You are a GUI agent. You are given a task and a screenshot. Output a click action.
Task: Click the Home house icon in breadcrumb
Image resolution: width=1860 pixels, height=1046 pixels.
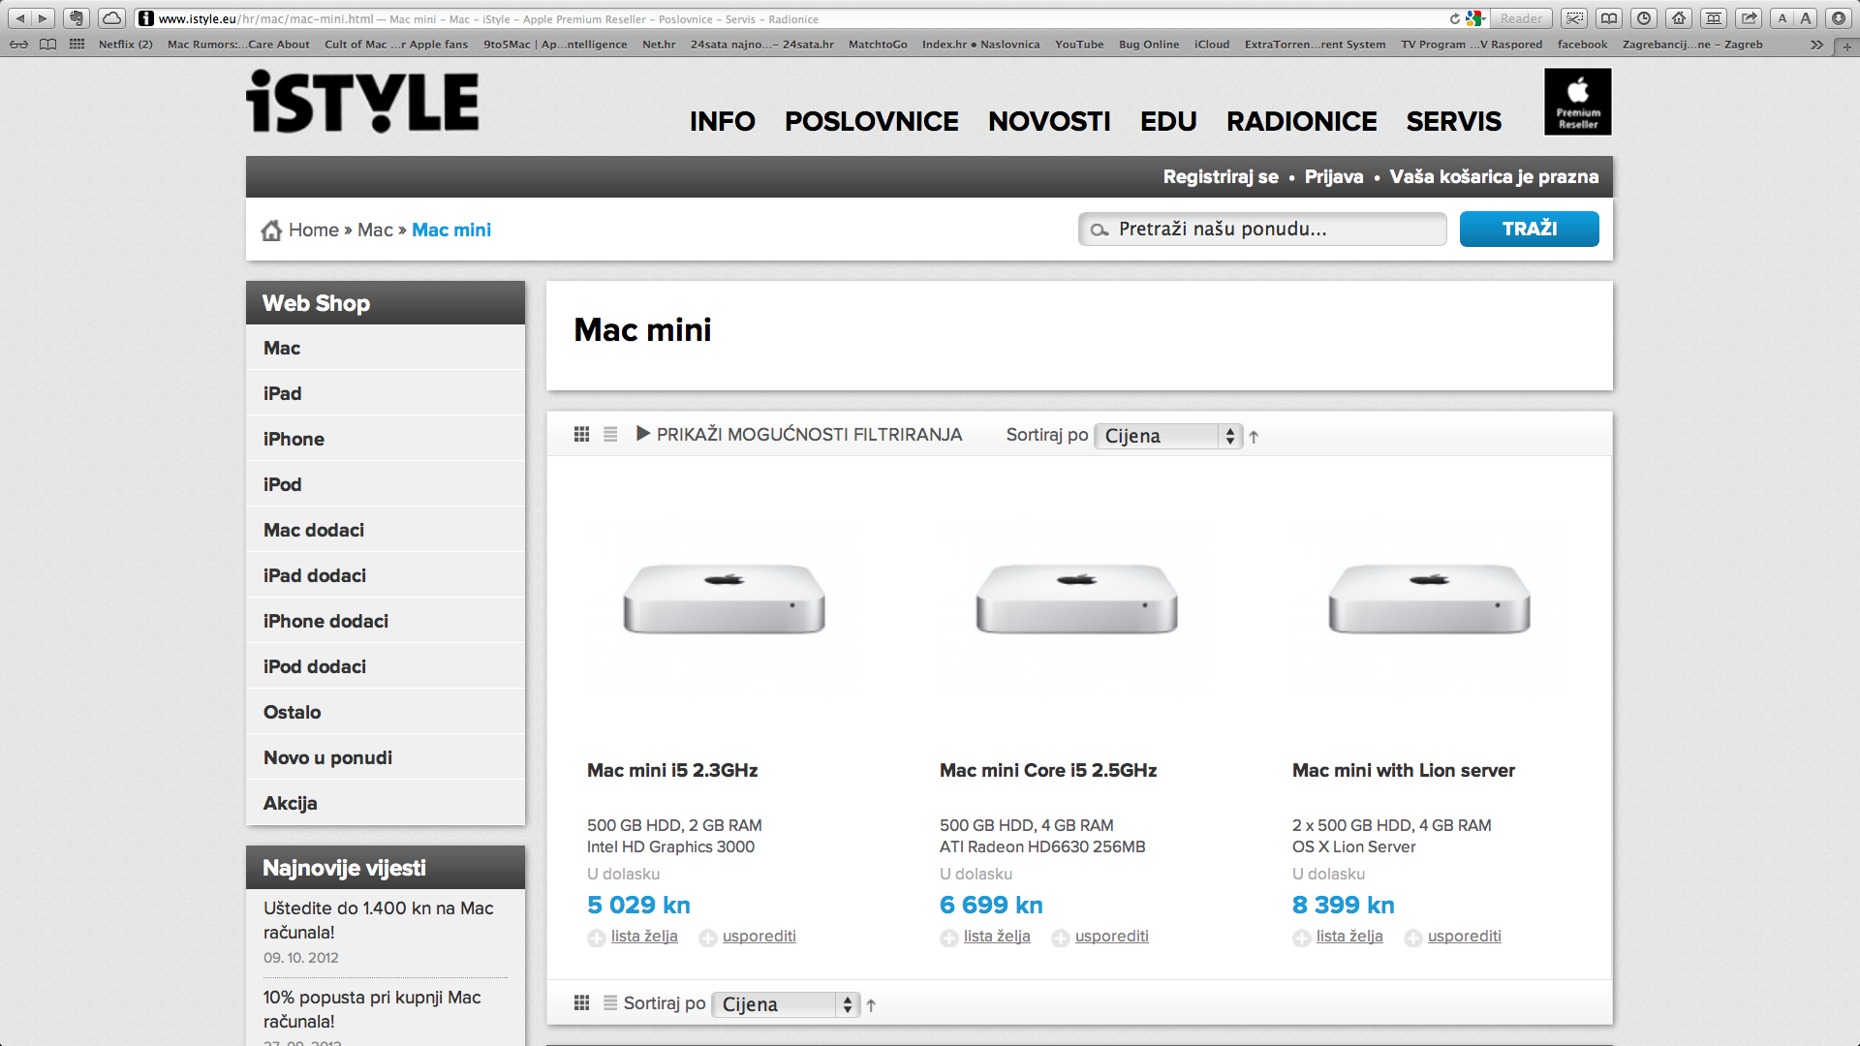click(x=271, y=230)
